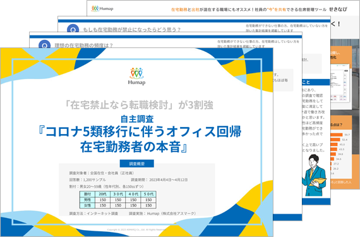Image resolution: width=360 pixels, height=237 pixels.
Task: Select the 調査概要 blue label
Action: point(137,164)
